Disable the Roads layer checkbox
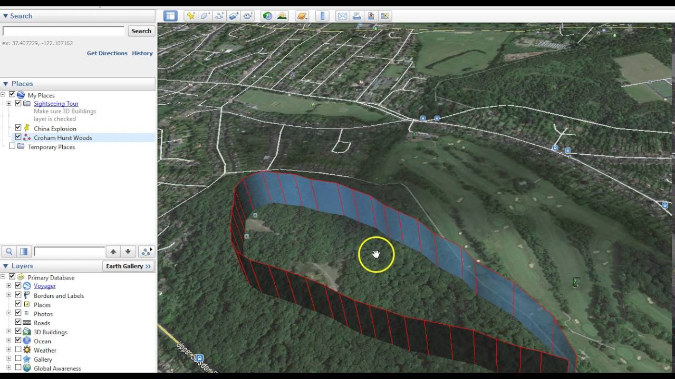This screenshot has width=675, height=379. [x=18, y=323]
